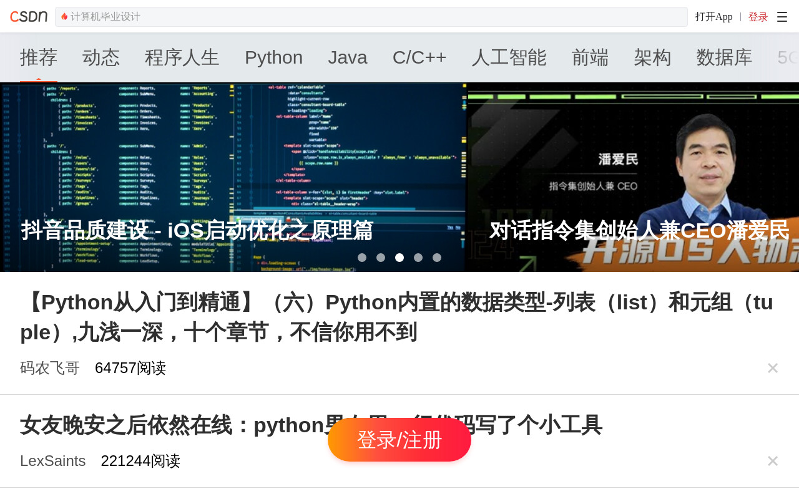This screenshot has width=799, height=499.
Task: Select the active third carousel dot
Action: click(x=399, y=258)
